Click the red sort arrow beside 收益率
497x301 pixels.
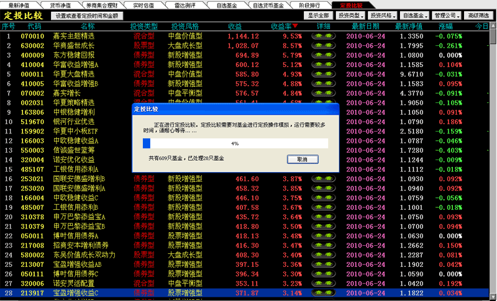(x=295, y=26)
